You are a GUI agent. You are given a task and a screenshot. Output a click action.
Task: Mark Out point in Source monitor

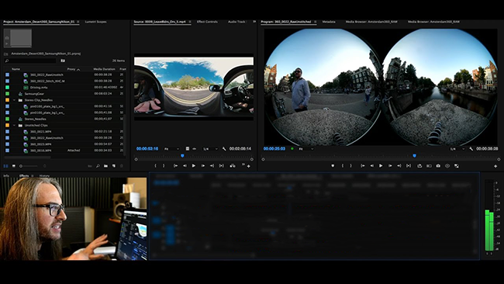(164, 165)
